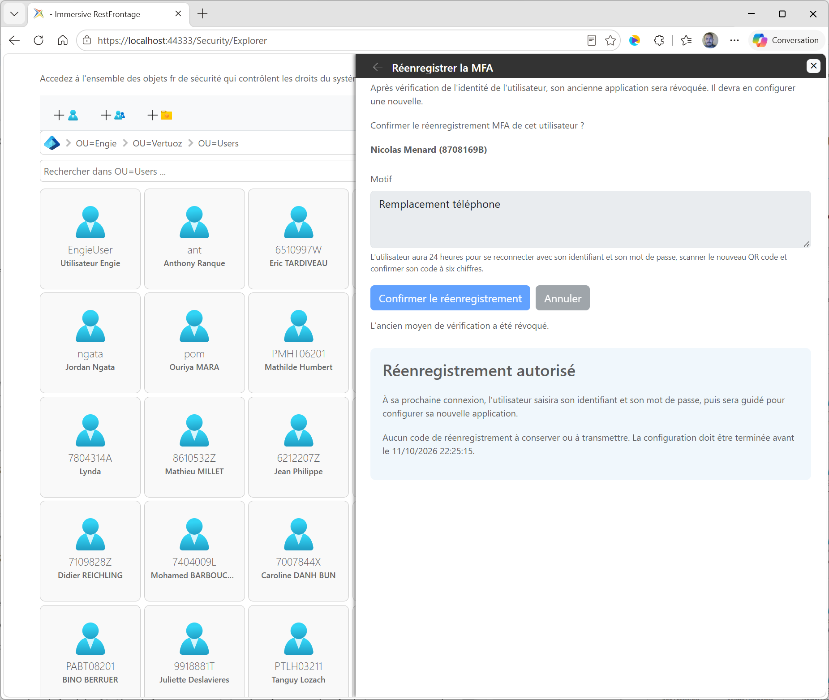Click the add user icon
Image resolution: width=829 pixels, height=700 pixels.
tap(66, 115)
